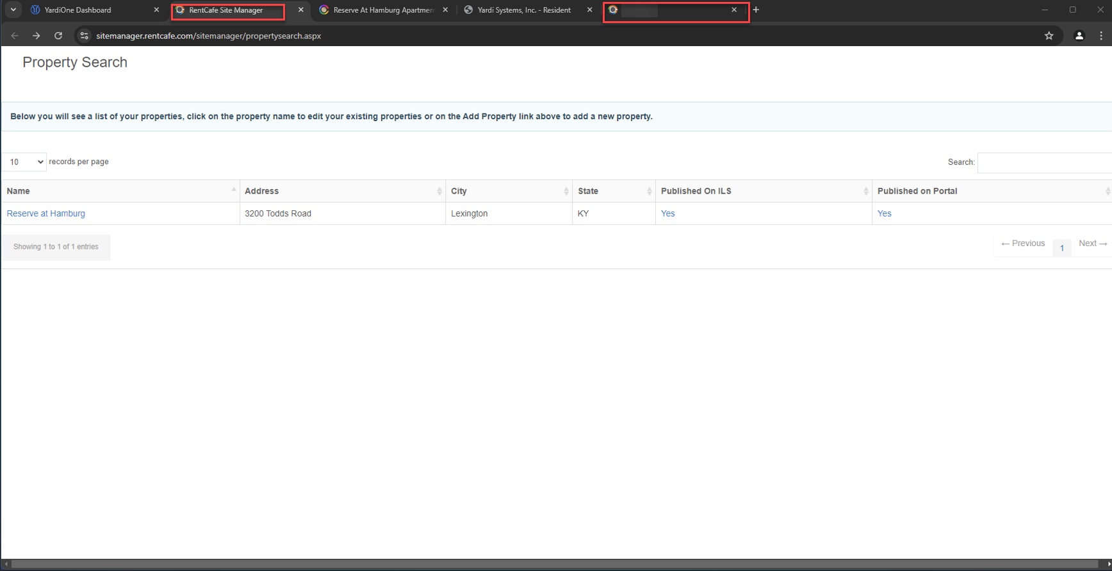The height and width of the screenshot is (571, 1112).
Task: Open Chrome three-dot menu
Action: [1101, 36]
